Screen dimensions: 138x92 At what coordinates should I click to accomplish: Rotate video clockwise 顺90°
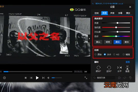98,69
